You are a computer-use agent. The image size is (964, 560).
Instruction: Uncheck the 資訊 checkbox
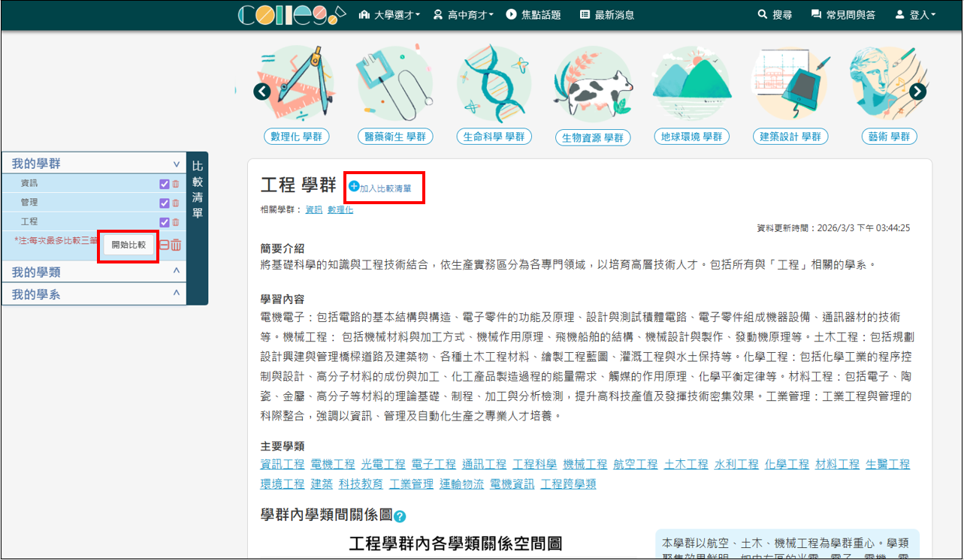click(165, 184)
